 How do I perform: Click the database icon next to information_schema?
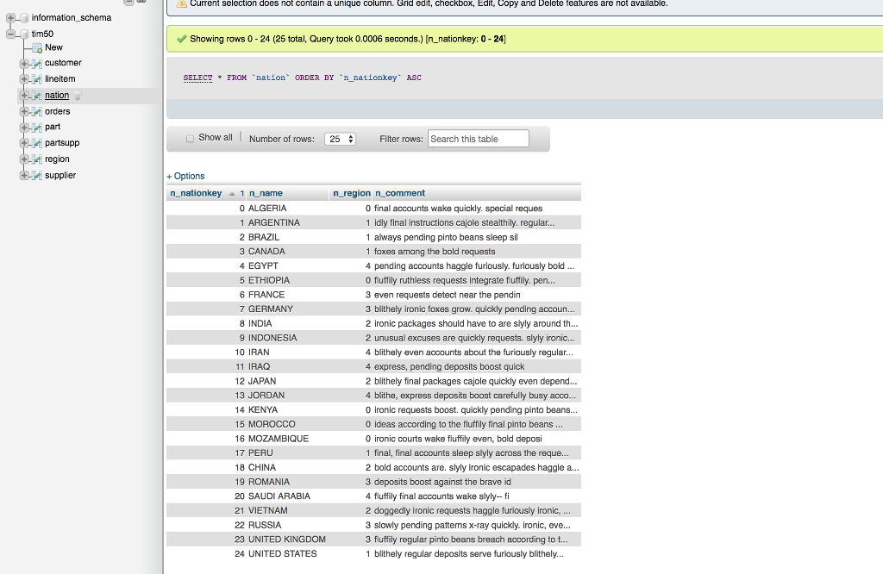coord(23,17)
